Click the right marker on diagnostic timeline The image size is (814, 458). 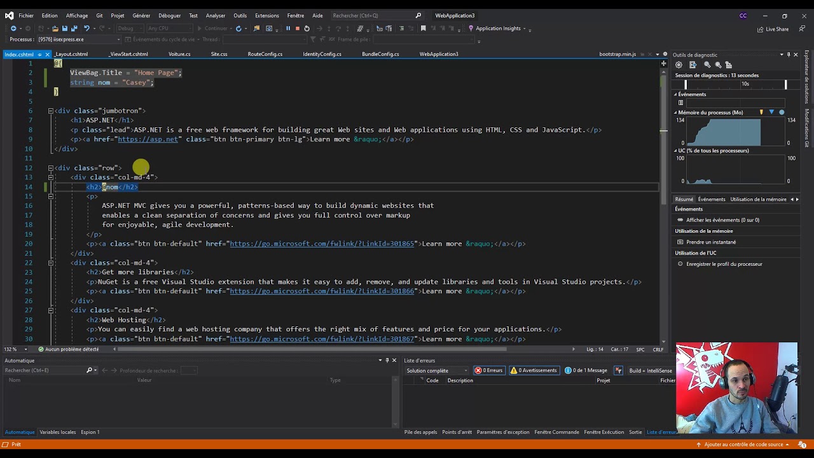click(x=786, y=84)
